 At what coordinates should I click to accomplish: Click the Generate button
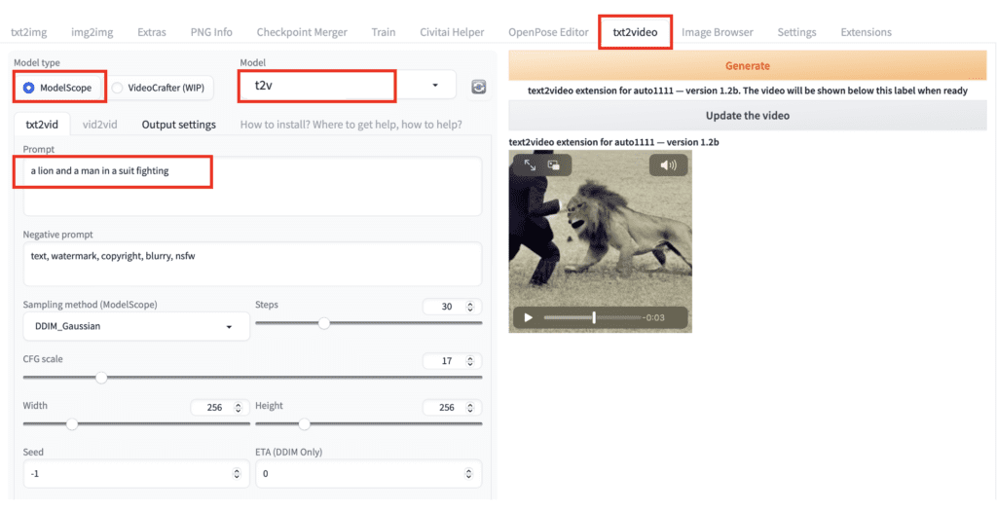747,65
